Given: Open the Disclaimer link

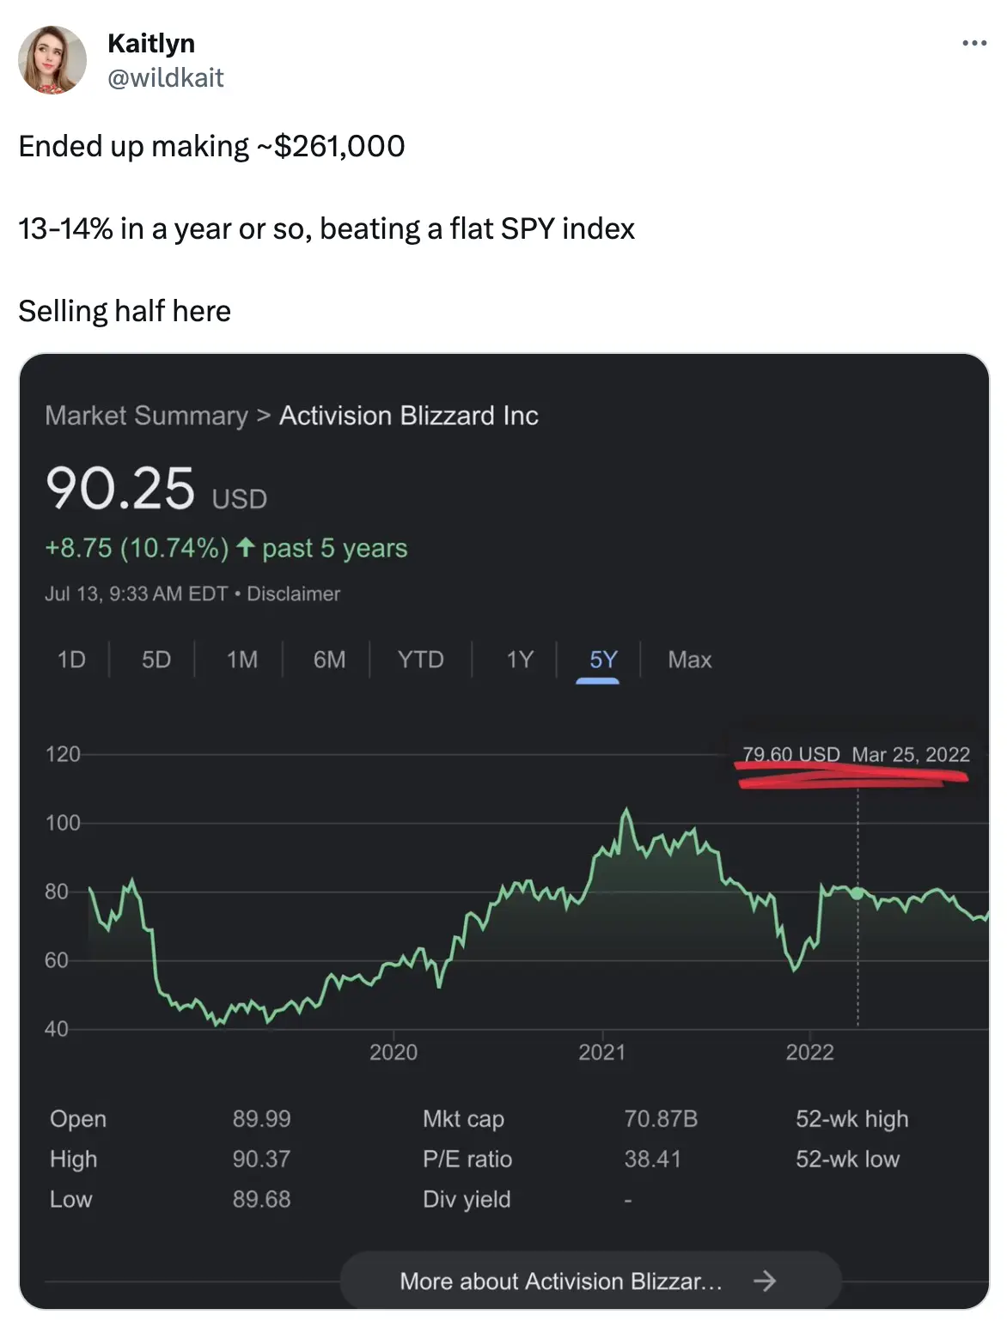Looking at the screenshot, I should (x=293, y=594).
